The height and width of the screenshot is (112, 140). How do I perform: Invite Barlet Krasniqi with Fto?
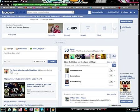tap(111, 81)
